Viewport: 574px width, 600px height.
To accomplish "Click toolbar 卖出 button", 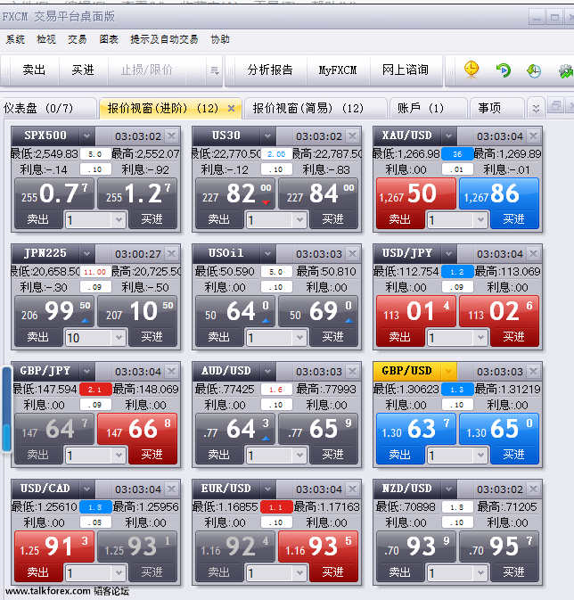I will click(34, 70).
